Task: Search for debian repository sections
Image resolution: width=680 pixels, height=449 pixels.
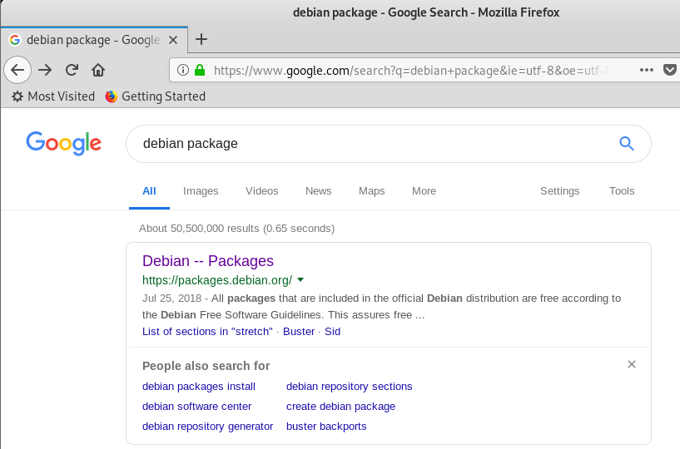Action: tap(349, 386)
